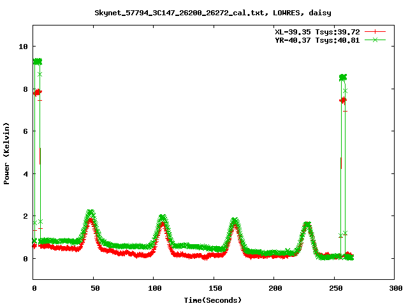
Task: Click the green calibration spike near 255 seconds
Action: point(343,77)
